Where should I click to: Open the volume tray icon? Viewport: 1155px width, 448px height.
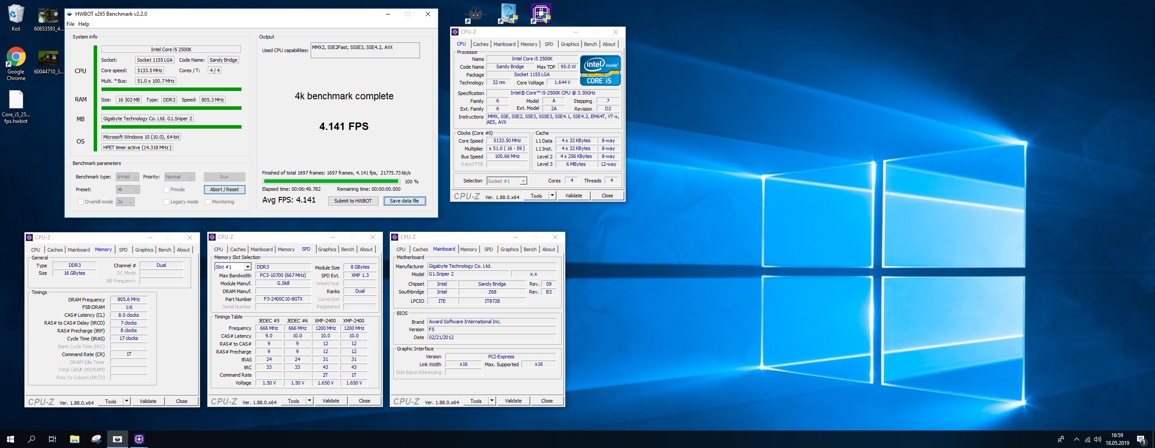click(1097, 440)
